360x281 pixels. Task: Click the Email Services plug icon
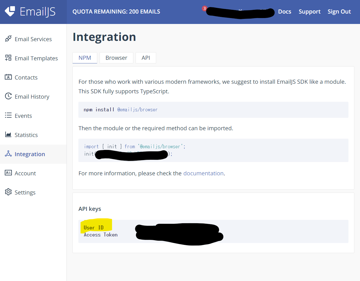click(8, 39)
